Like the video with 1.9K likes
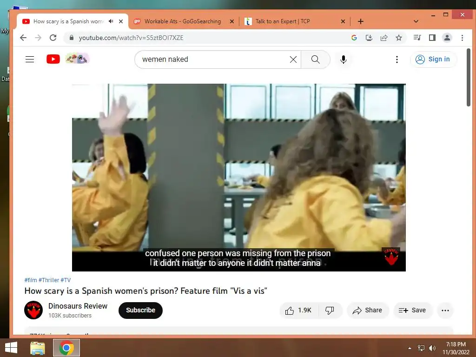The width and height of the screenshot is (476, 357). (x=299, y=310)
